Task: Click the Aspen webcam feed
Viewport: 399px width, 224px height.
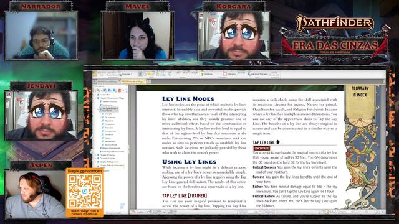Action: coord(36,195)
